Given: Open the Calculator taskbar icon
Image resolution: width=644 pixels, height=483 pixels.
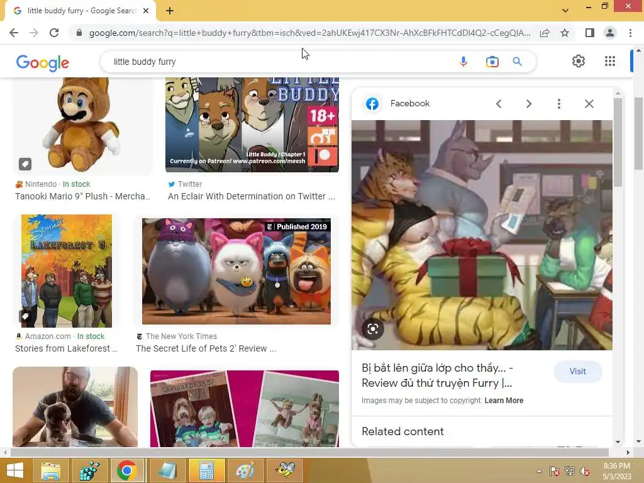Looking at the screenshot, I should click(x=206, y=470).
